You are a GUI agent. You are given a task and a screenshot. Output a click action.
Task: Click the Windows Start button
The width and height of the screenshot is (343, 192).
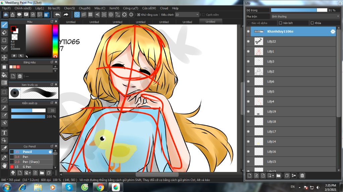[6, 187]
